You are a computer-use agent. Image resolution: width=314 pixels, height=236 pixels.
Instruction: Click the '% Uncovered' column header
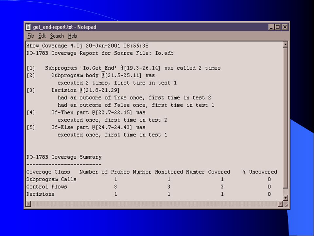260,172
